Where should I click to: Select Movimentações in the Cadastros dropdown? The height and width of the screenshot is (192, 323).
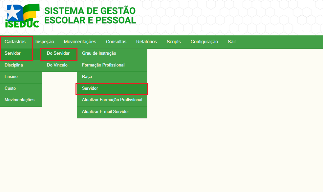(x=19, y=100)
